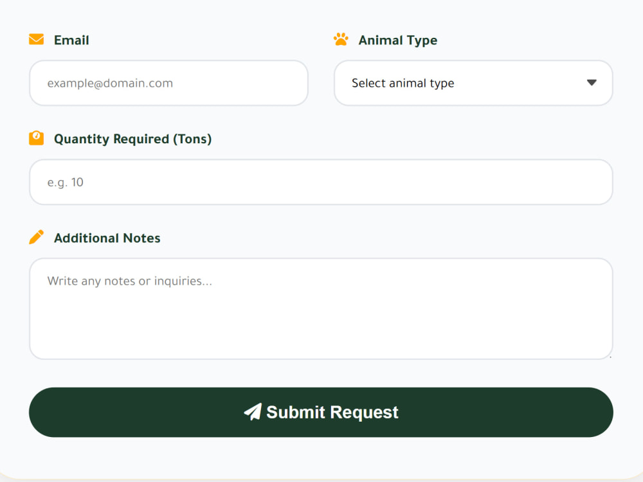Click into the Additional Notes textarea
The image size is (643, 482).
tap(321, 308)
